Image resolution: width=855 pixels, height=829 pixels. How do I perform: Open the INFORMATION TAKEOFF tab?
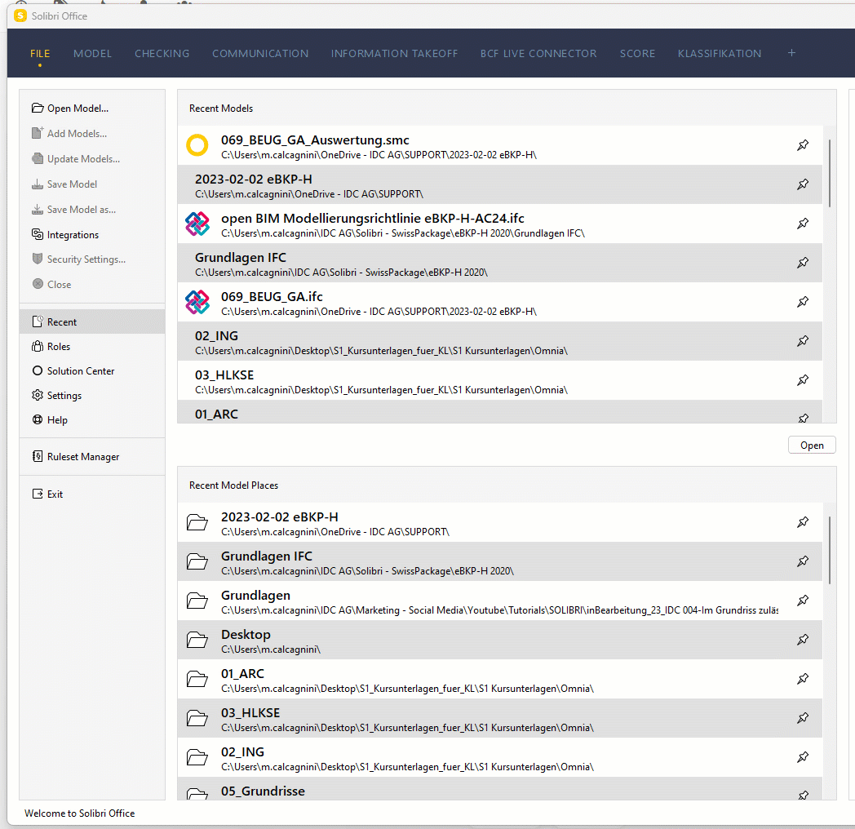394,54
